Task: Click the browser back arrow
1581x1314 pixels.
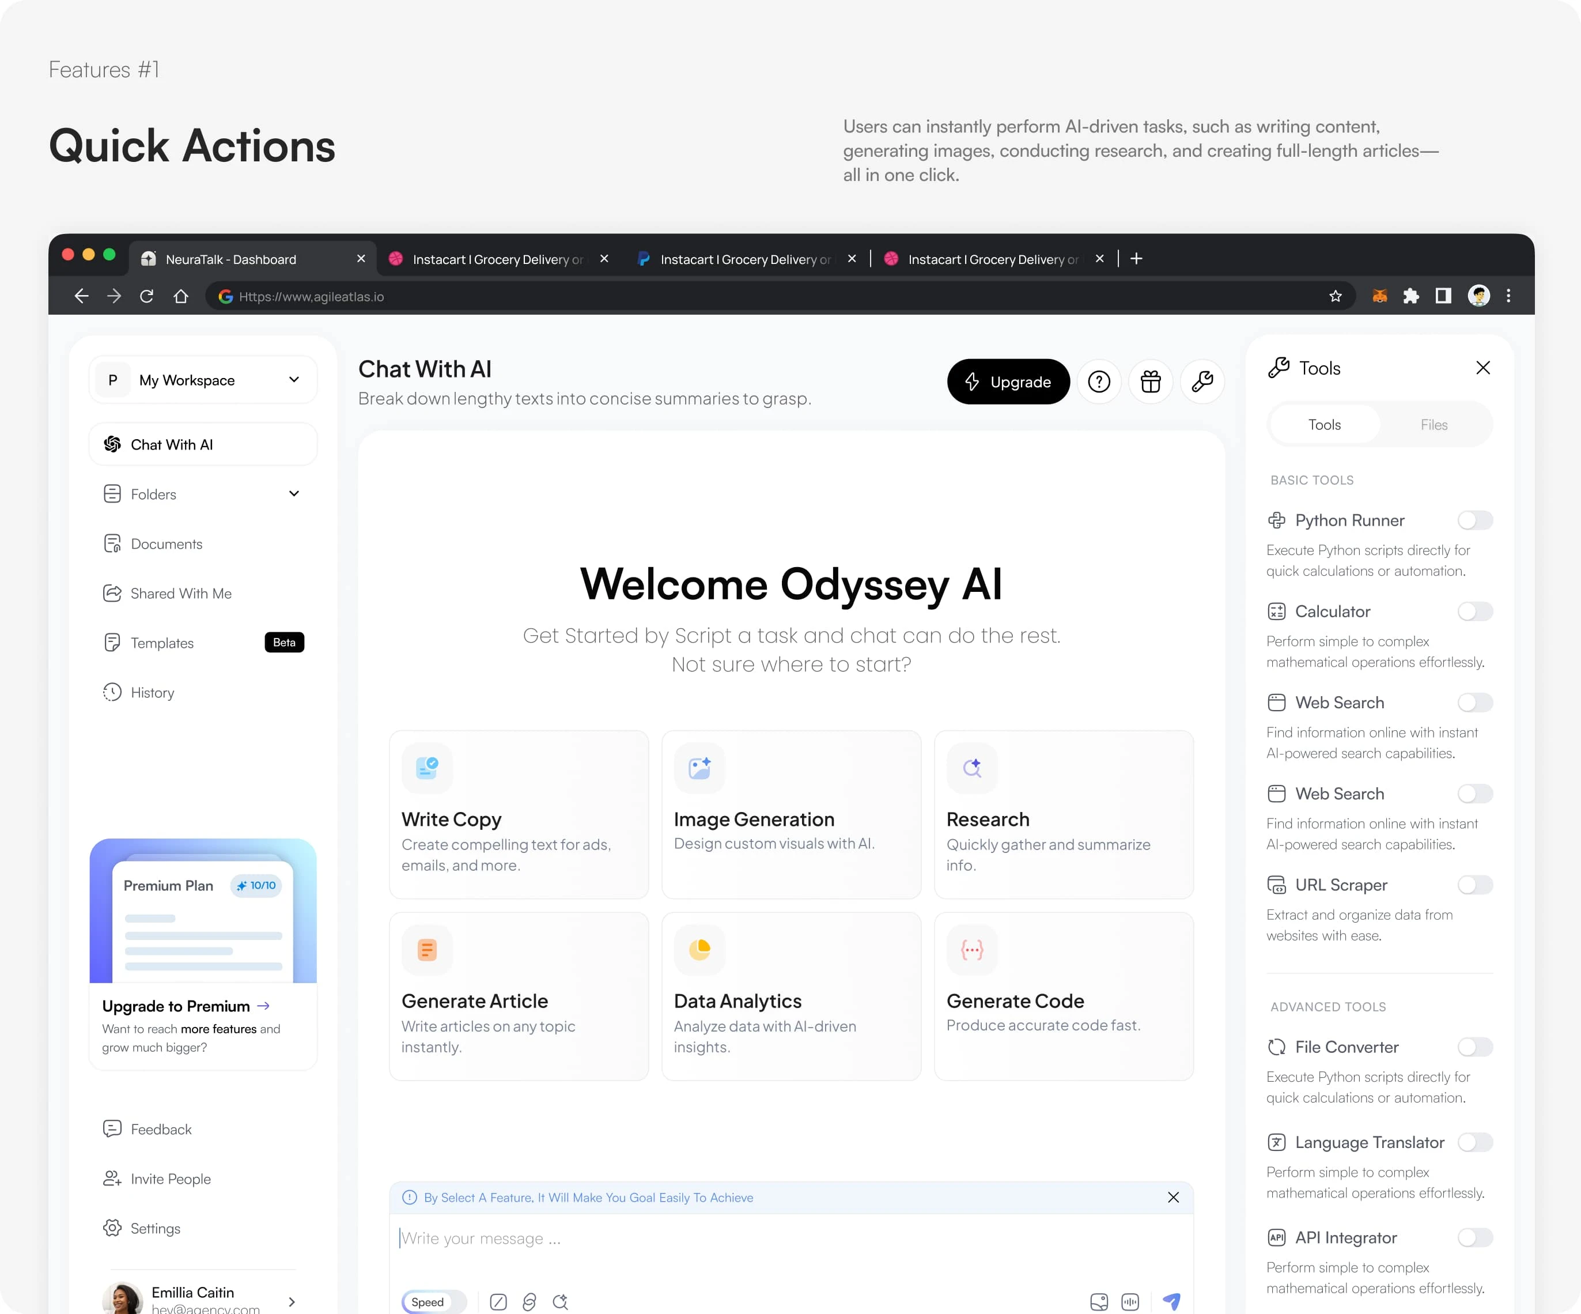Action: [81, 296]
